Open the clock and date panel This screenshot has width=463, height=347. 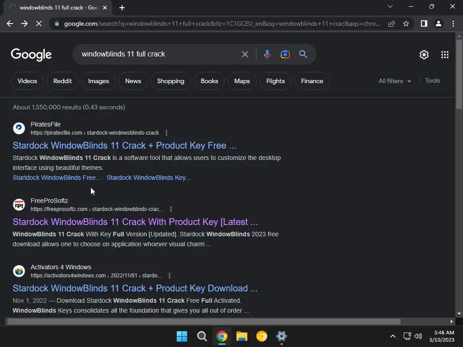pyautogui.click(x=442, y=336)
